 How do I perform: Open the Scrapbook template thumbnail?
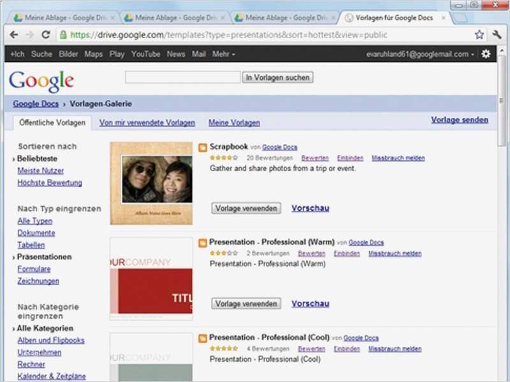click(x=151, y=183)
